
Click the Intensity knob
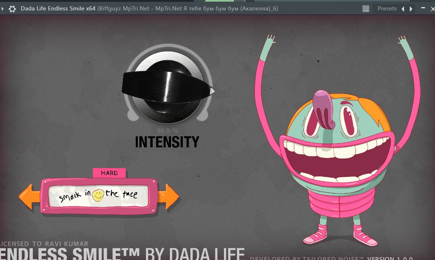pyautogui.click(x=168, y=87)
